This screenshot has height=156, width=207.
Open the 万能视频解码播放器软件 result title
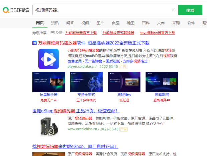[94, 43]
